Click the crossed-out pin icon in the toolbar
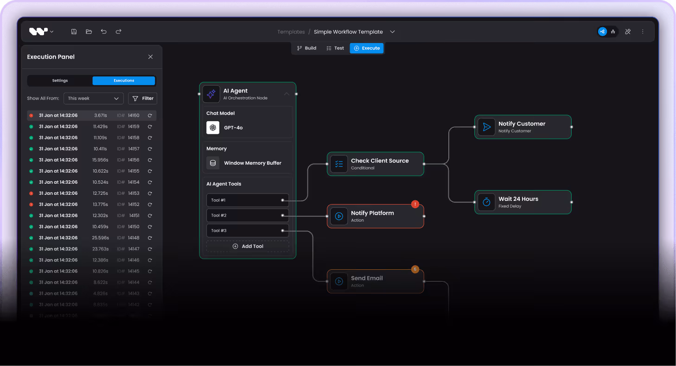Screen dimensions: 676x366 tap(628, 31)
